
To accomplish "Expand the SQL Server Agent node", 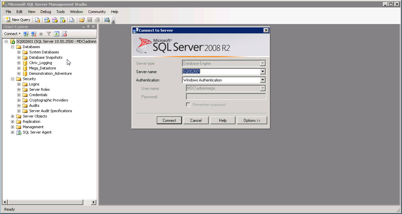I will 13,132.
